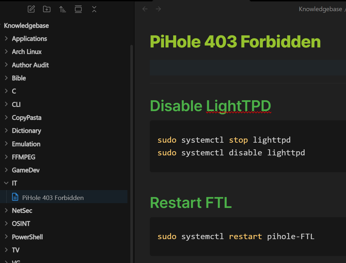This screenshot has height=263, width=346.
Task: Collapse all folders in explorer
Action: pos(94,9)
